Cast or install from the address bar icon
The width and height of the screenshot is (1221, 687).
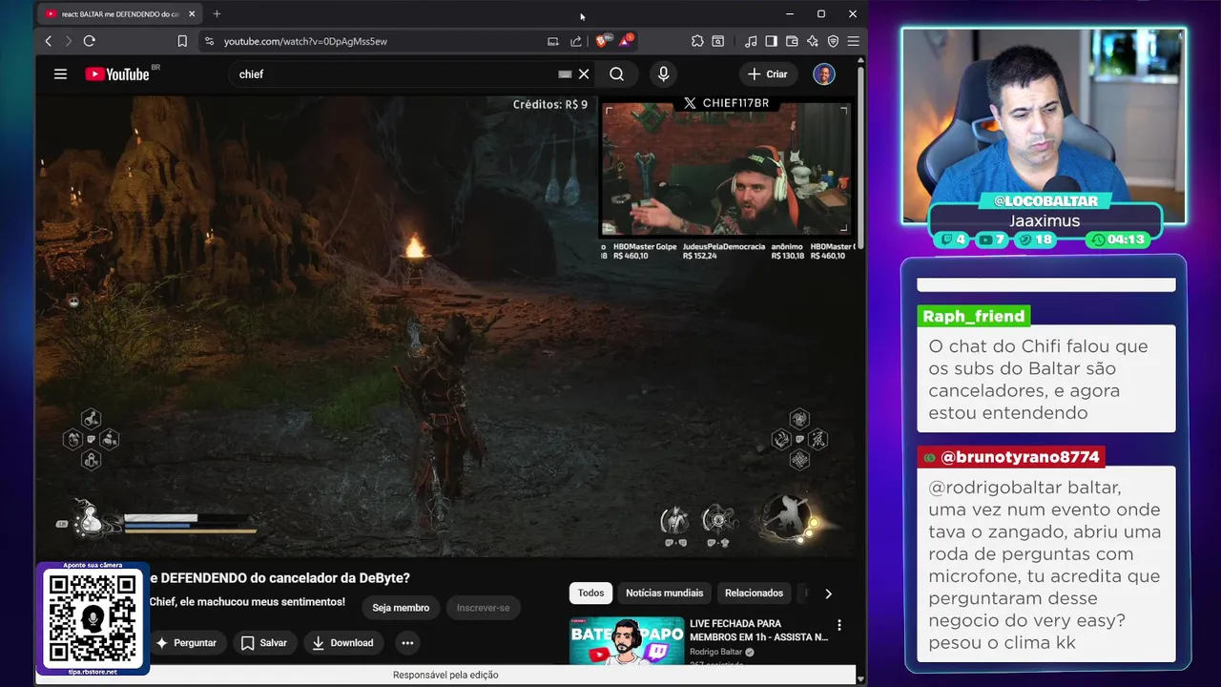(x=552, y=41)
